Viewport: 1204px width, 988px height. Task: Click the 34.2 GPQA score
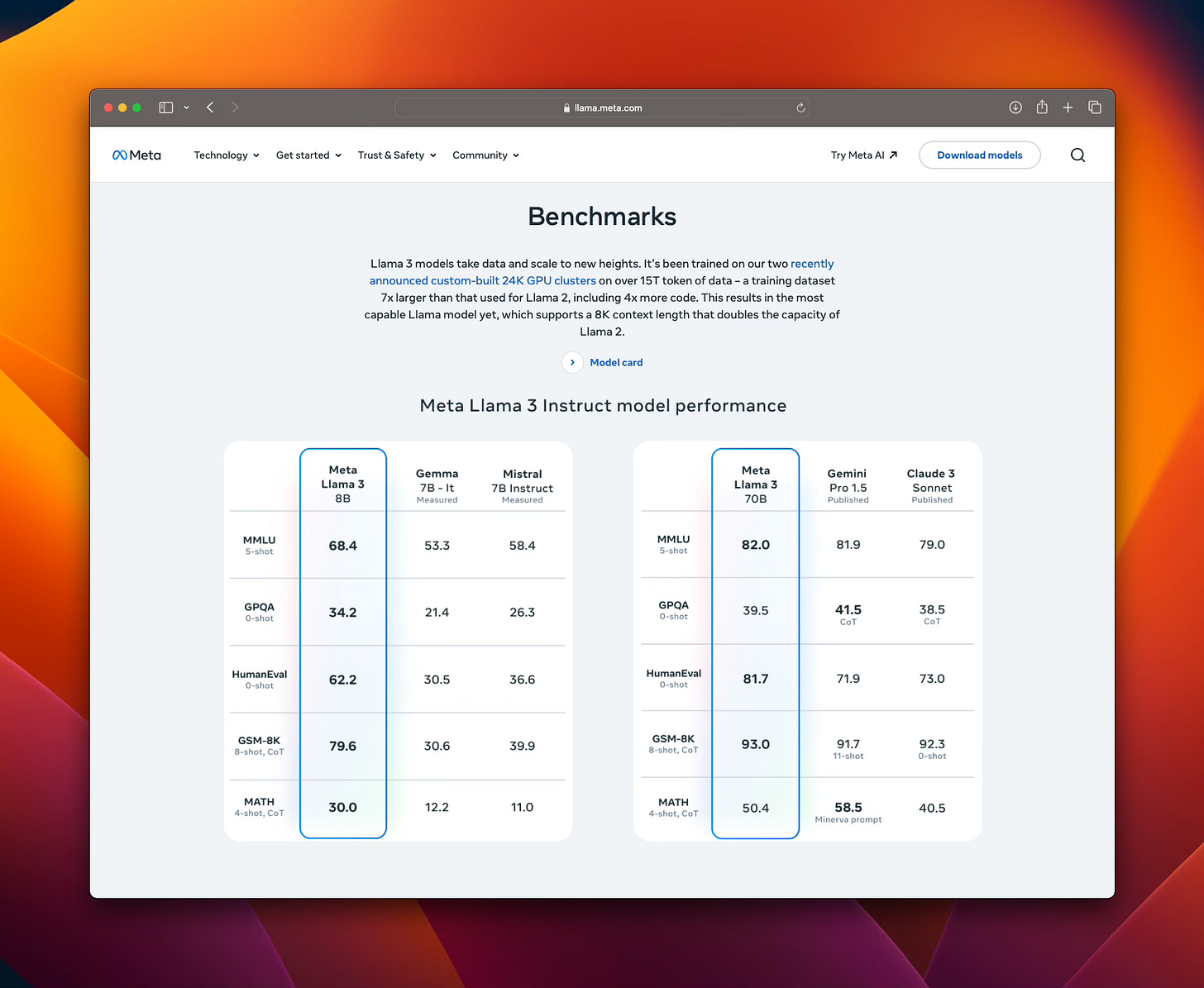(x=343, y=613)
